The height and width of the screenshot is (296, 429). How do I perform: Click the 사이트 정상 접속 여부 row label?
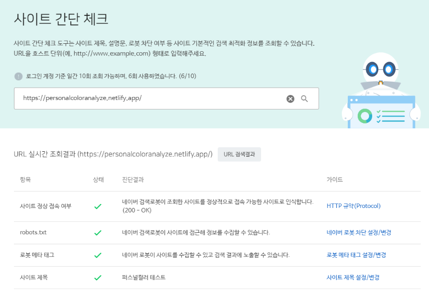pos(46,206)
